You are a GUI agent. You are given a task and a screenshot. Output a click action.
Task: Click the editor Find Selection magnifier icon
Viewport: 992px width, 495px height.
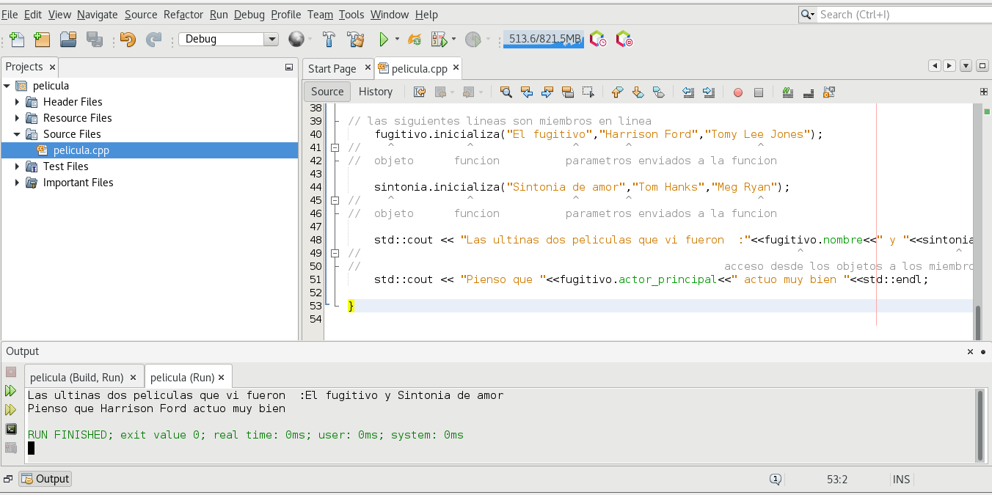click(x=506, y=92)
